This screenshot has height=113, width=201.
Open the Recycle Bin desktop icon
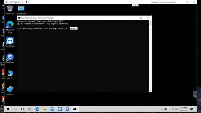(x=10, y=10)
